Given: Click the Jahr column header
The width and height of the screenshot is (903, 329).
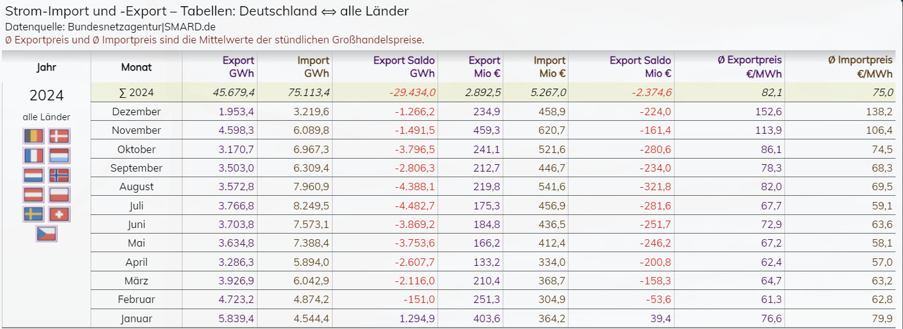Looking at the screenshot, I should [47, 68].
